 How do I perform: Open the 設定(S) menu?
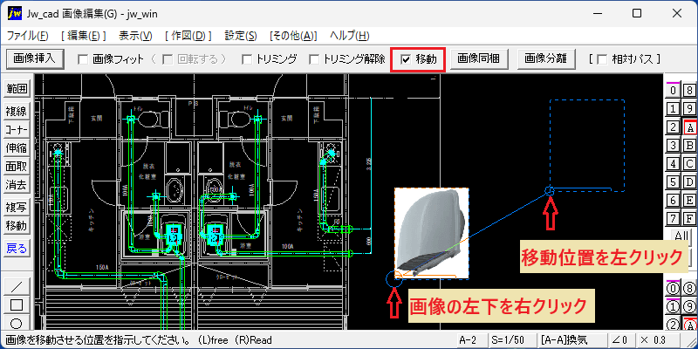[241, 36]
